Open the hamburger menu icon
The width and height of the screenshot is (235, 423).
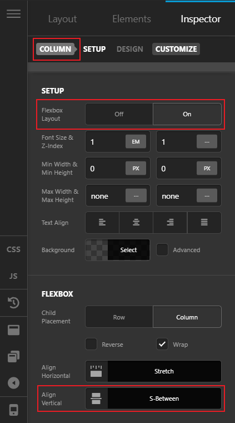coord(13,14)
